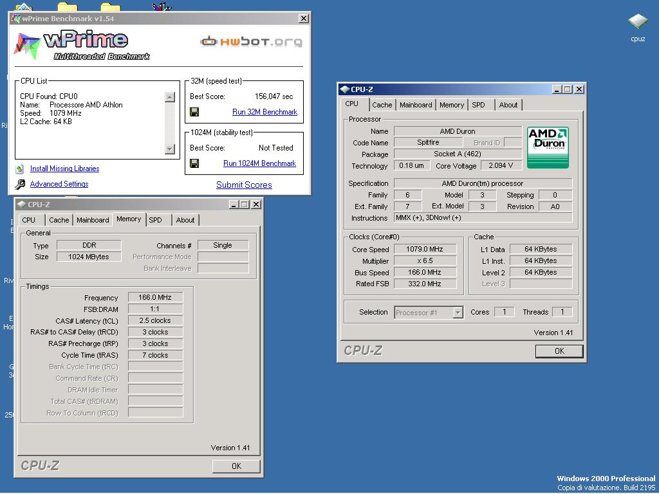Click OK in the CPU-Z memory window
Screen dimensions: 659x494
point(236,466)
